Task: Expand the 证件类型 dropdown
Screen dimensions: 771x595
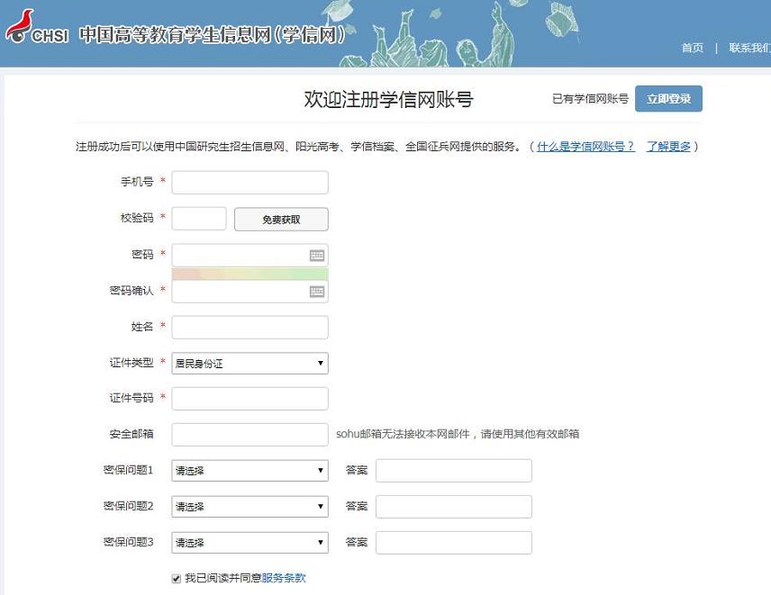Action: click(249, 364)
